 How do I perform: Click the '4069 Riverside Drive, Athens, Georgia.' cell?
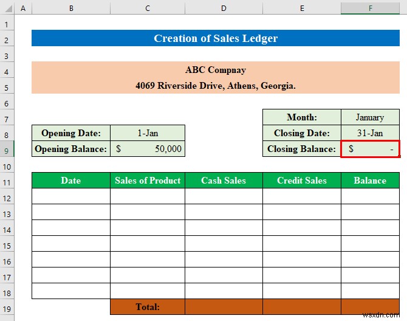pos(216,86)
